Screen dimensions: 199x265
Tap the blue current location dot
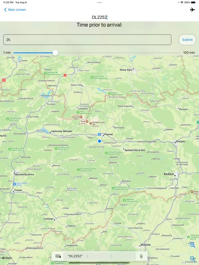[99, 141]
